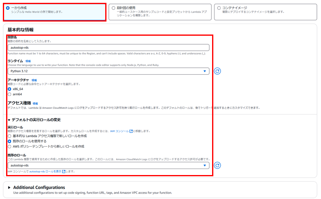The image size is (321, 199).
Task: Click the external link icon after IAM コンソール
Action: tap(131, 131)
